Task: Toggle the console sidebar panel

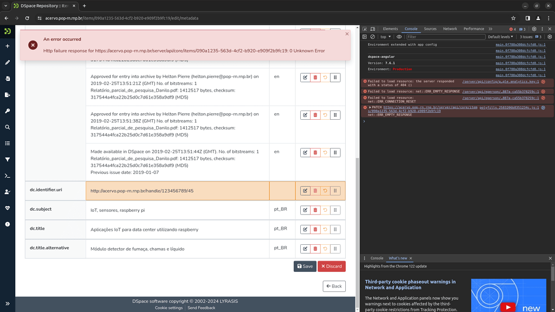Action: click(x=365, y=37)
